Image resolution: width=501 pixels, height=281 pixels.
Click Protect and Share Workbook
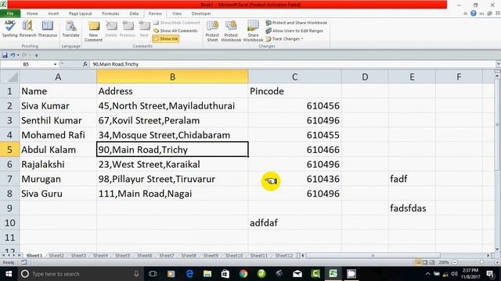(x=297, y=23)
